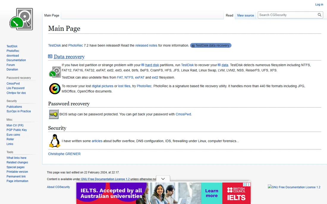This screenshot has width=327, height=204.
Task: Click the Data recovery heading link
Action: click(x=69, y=57)
